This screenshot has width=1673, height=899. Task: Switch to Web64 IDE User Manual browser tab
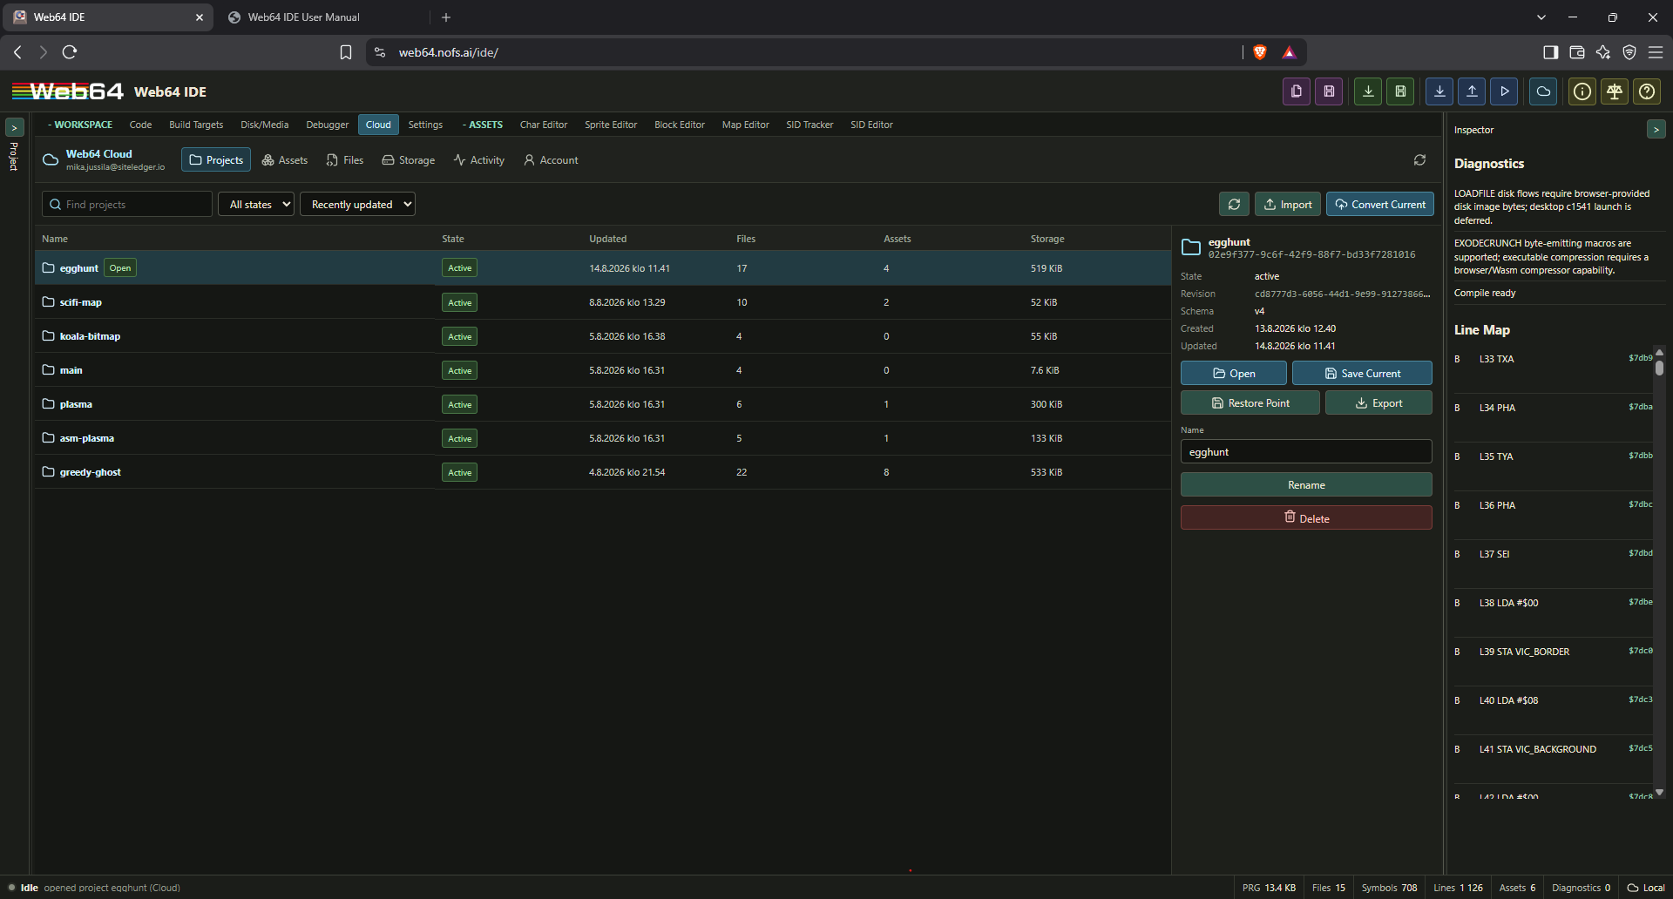pos(303,17)
